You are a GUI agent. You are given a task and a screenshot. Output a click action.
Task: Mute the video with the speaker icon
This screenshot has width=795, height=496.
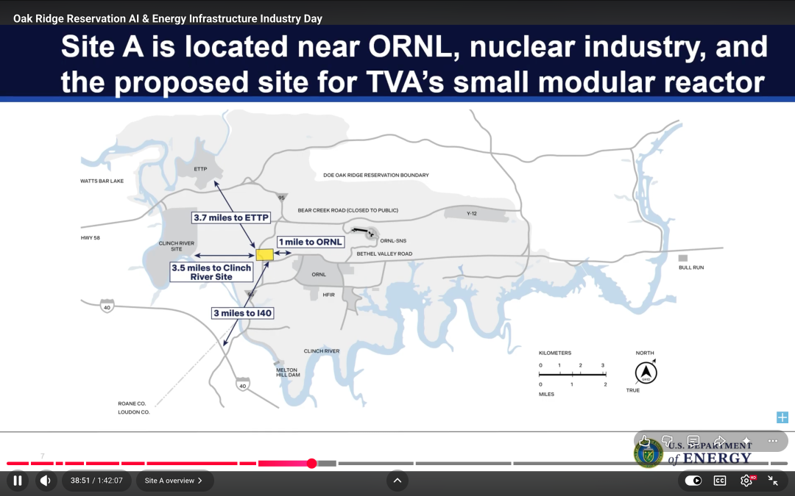tap(46, 481)
